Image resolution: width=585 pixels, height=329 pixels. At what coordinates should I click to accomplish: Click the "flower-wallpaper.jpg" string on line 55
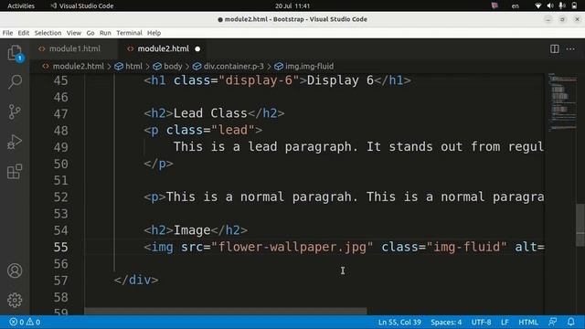coord(292,247)
